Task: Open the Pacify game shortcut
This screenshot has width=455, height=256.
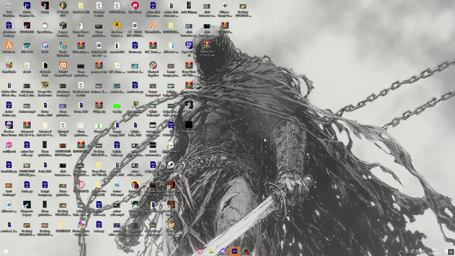Action: pos(45,8)
